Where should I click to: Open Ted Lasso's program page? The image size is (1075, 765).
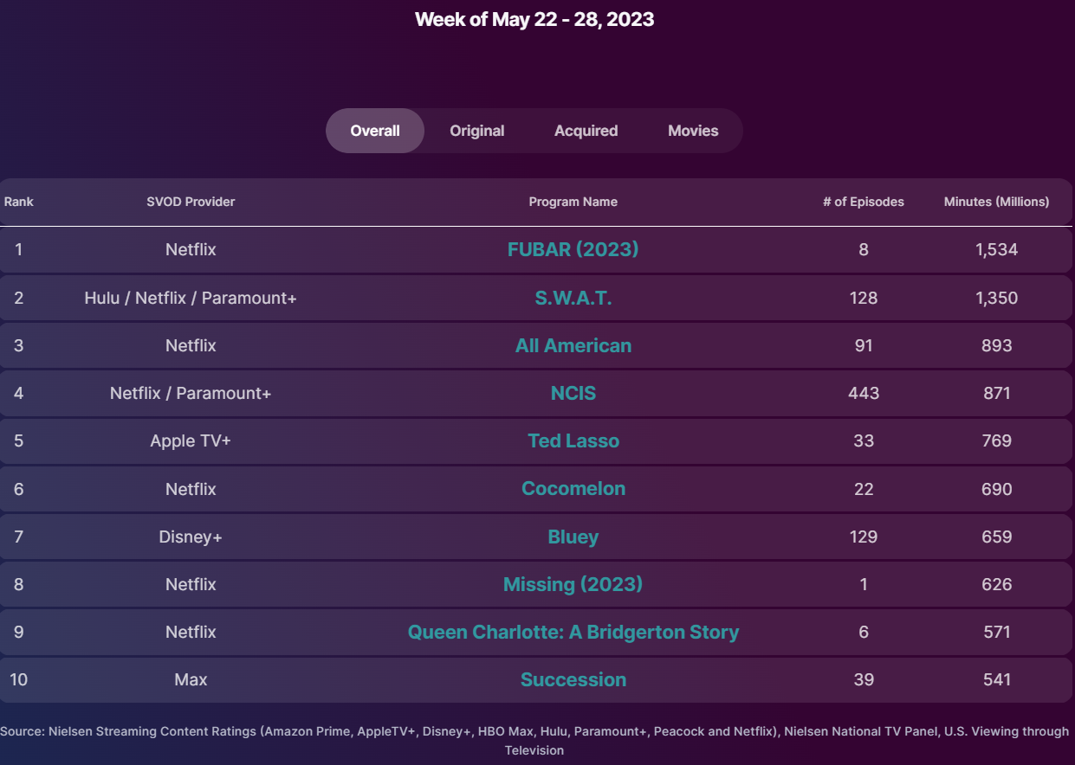coord(573,440)
